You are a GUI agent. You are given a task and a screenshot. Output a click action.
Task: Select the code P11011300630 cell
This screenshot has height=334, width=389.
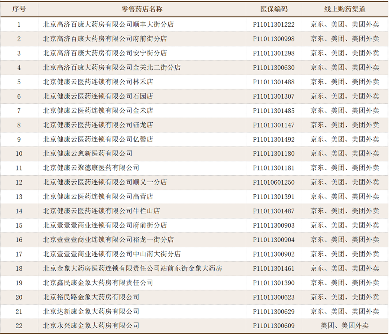click(x=274, y=68)
